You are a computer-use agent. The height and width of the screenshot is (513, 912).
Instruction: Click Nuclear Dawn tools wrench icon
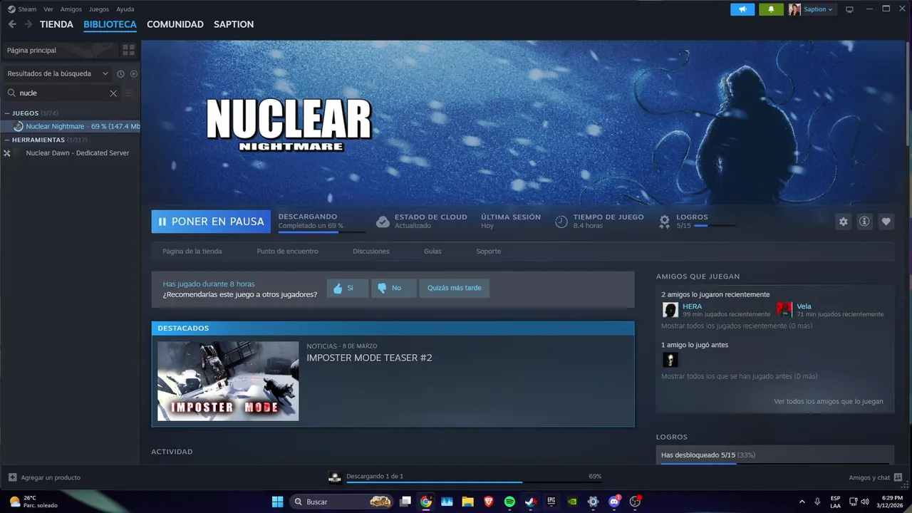[x=7, y=153]
